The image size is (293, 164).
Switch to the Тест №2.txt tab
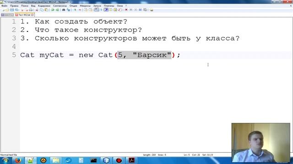coord(24,15)
